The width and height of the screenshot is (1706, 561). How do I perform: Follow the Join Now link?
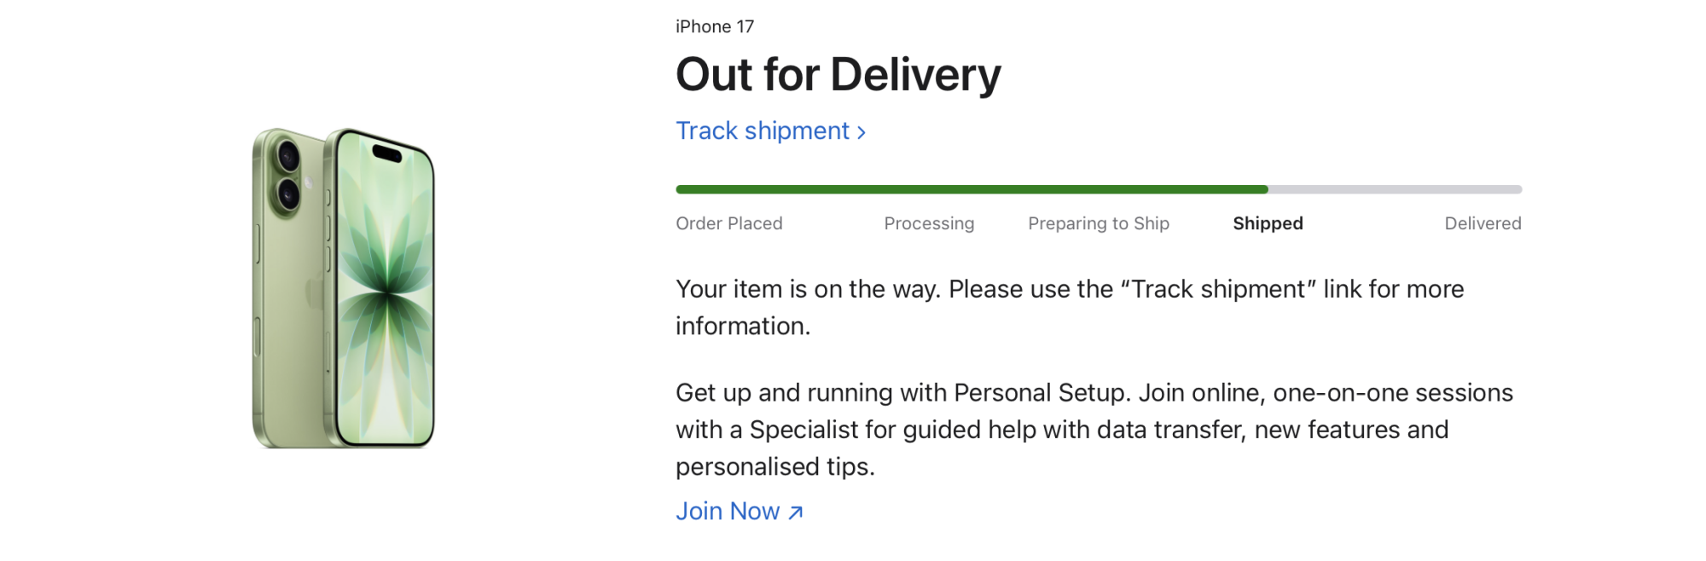click(728, 511)
